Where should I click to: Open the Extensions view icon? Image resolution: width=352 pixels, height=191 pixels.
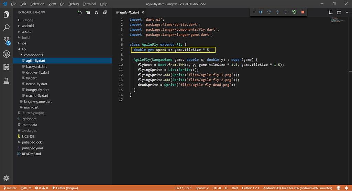click(6, 67)
